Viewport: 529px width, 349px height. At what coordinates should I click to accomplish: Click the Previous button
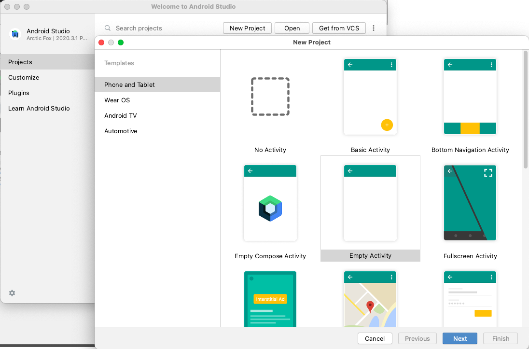(418, 338)
